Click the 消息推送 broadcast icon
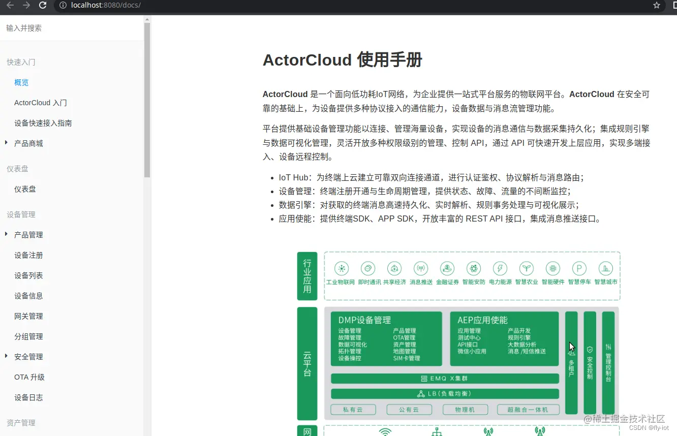The height and width of the screenshot is (436, 677). point(420,268)
